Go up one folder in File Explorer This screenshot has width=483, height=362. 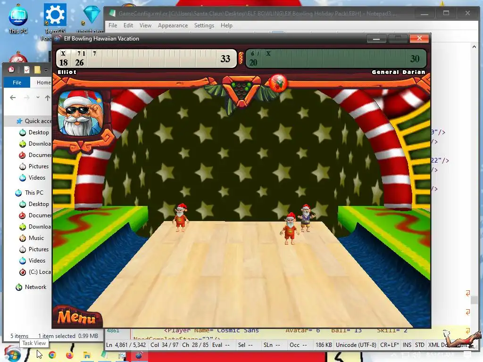48,98
